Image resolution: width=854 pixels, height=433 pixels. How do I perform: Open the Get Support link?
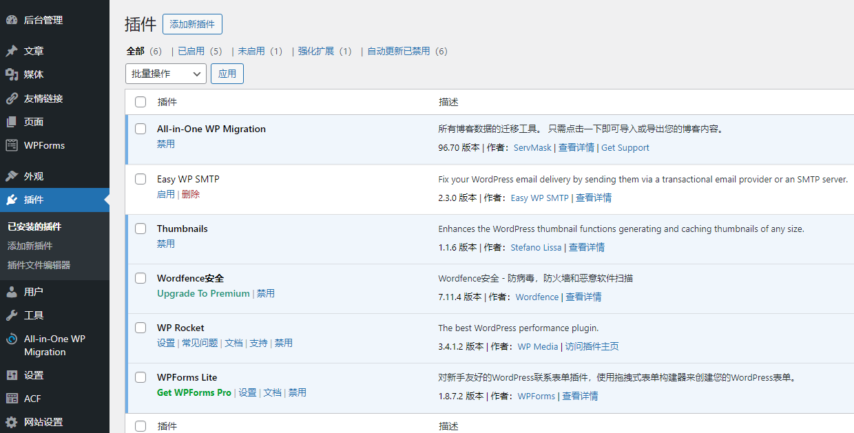coord(625,148)
